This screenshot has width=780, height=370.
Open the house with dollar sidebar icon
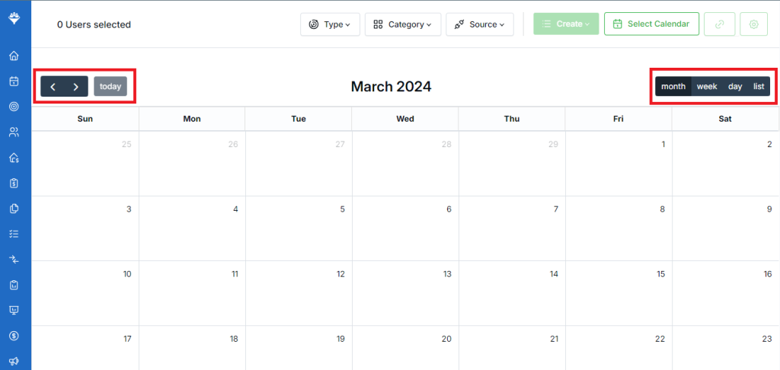point(14,158)
